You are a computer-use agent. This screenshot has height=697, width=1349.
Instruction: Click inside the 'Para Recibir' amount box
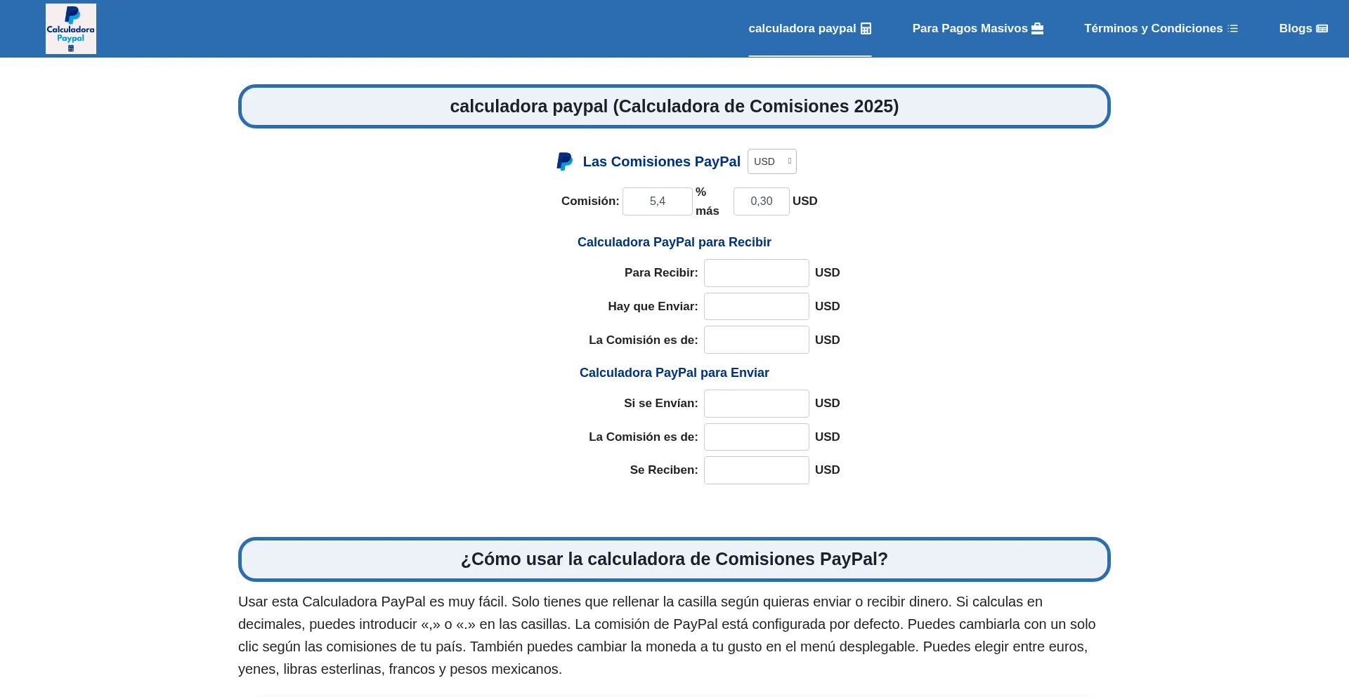[x=756, y=272]
